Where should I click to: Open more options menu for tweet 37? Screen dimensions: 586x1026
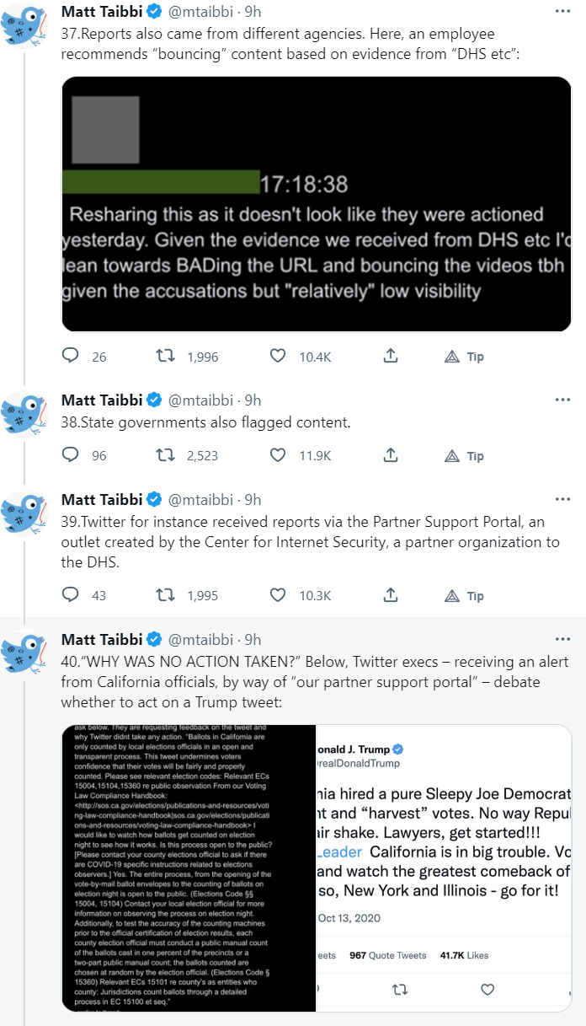tap(562, 12)
